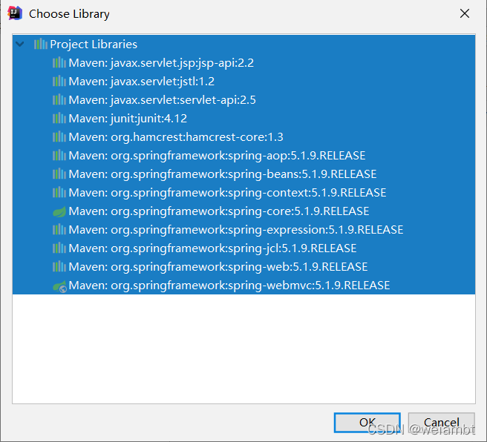
Task: Select the spring-core:5.1.9.RELEASE library
Action: tap(244, 211)
